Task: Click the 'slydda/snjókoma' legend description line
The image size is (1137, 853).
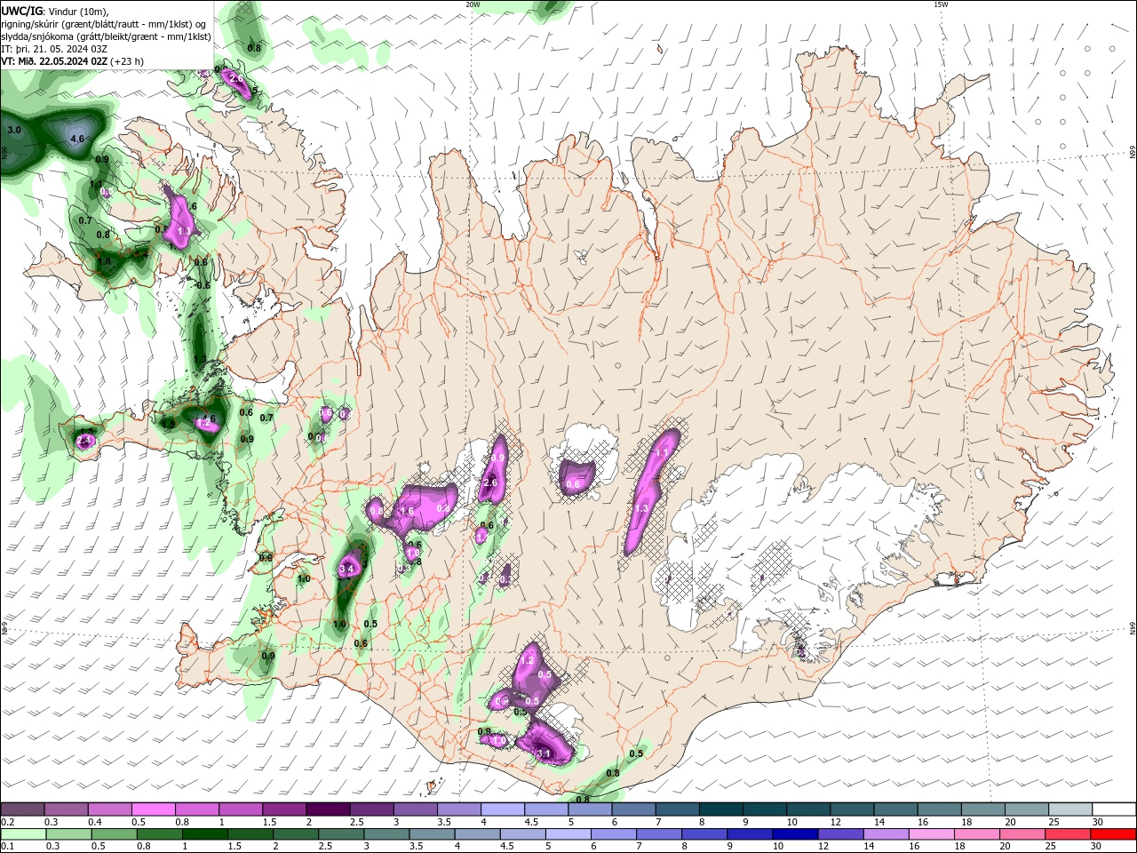Action: click(106, 36)
